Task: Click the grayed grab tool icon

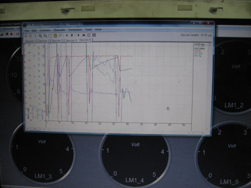Action: (x=30, y=36)
